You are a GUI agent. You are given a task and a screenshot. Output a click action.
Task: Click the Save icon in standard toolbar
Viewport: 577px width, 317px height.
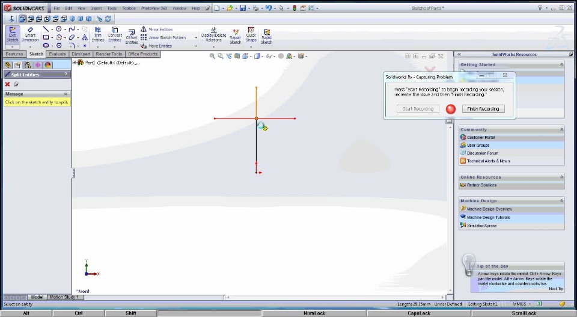(x=242, y=8)
